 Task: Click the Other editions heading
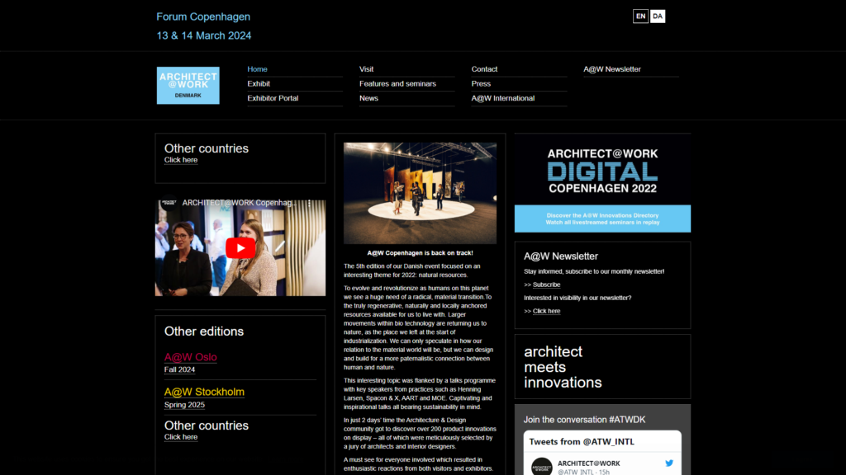(204, 332)
